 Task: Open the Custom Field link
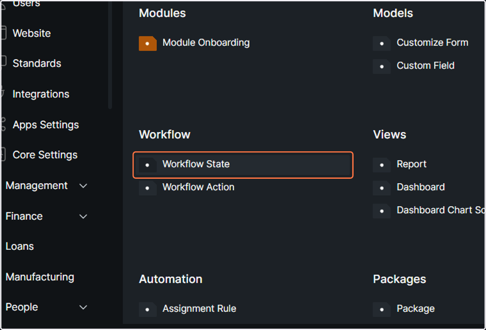click(426, 66)
